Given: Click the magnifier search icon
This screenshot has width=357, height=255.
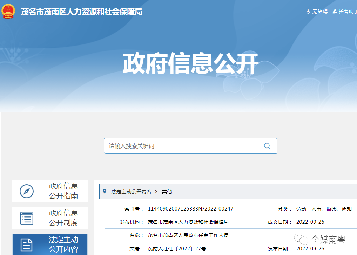Looking at the screenshot, I should 267,146.
